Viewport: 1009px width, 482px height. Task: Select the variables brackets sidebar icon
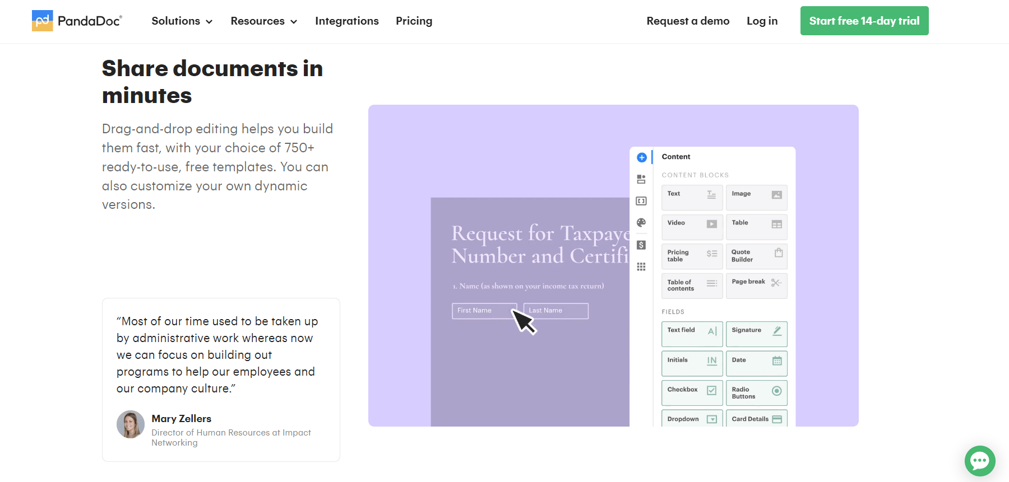pyautogui.click(x=641, y=201)
